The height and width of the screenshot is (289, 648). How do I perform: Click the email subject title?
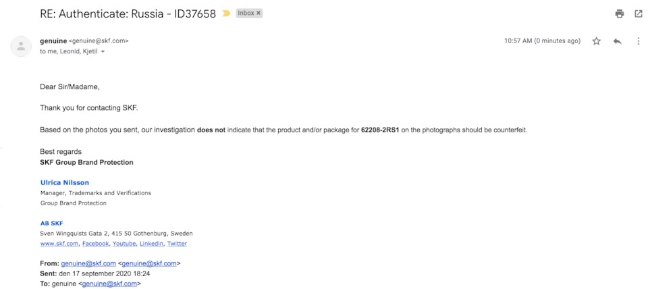(128, 14)
